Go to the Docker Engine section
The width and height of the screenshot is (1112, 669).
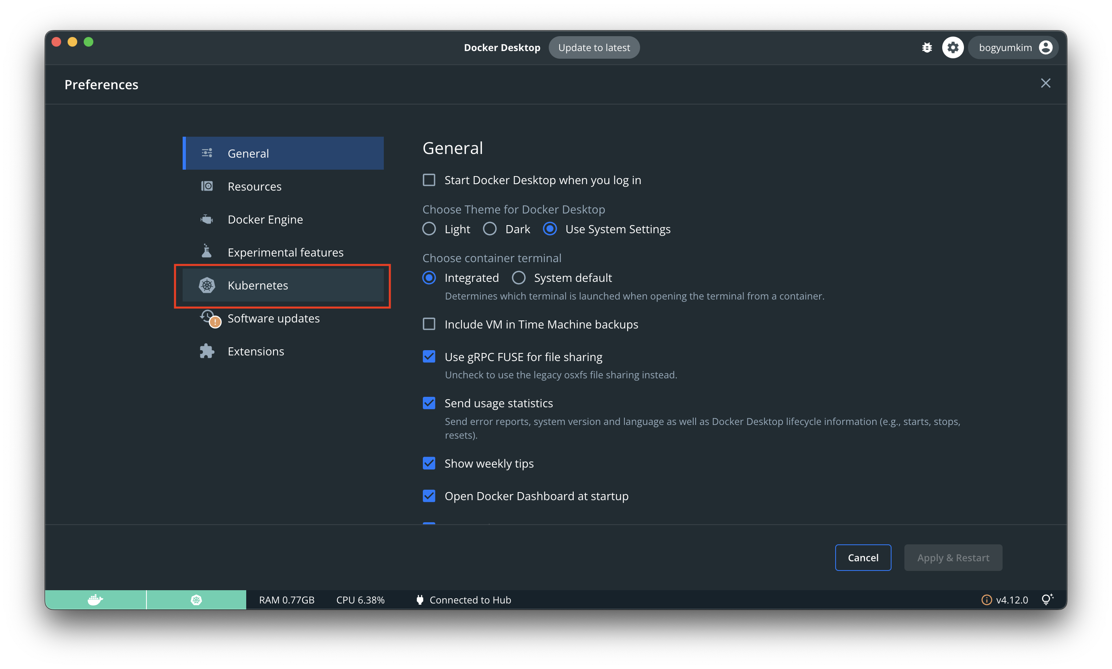coord(265,219)
